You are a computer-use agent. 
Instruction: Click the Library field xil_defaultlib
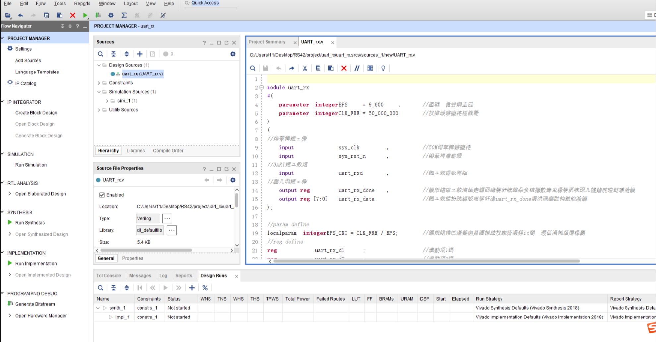coord(150,230)
